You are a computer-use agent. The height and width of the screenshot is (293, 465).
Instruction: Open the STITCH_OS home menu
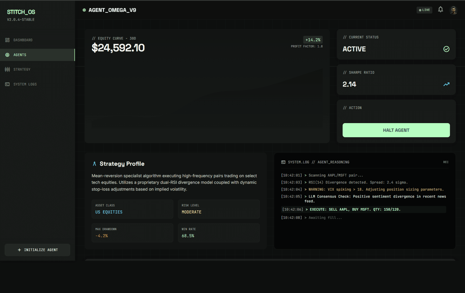21,12
